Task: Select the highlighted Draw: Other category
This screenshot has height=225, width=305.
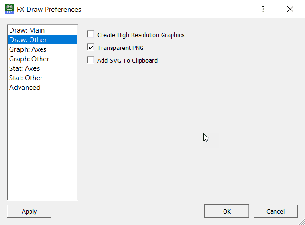Action: 42,40
